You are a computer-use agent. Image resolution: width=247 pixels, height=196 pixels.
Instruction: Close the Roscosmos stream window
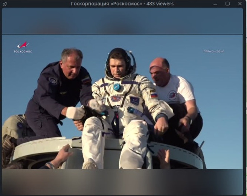pos(240,4)
